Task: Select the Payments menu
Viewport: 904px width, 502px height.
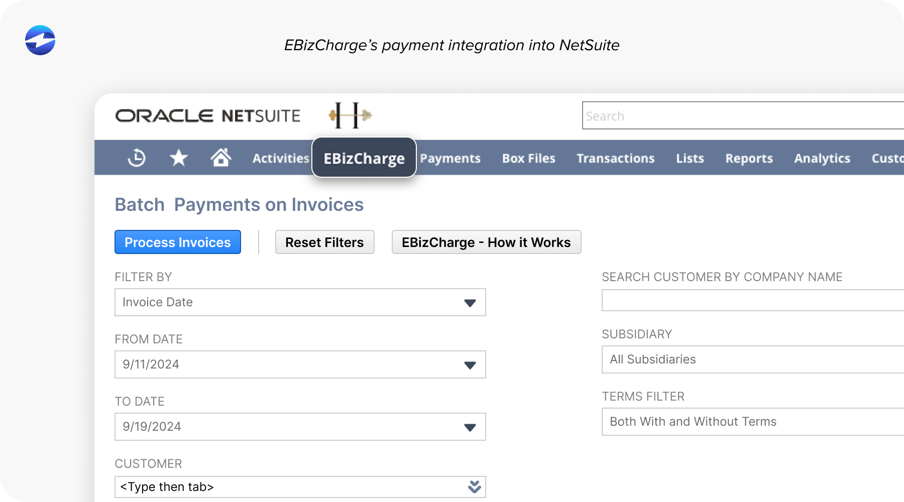Action: pyautogui.click(x=450, y=158)
